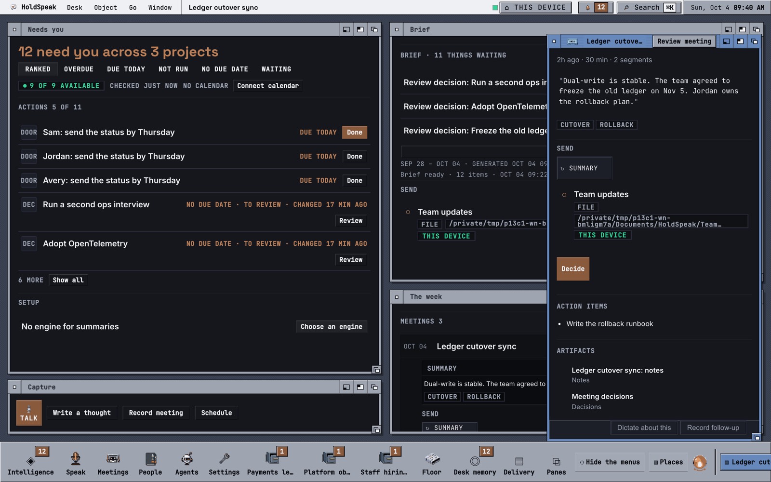Open Intelligence in the dock
The width and height of the screenshot is (771, 482).
click(30, 462)
